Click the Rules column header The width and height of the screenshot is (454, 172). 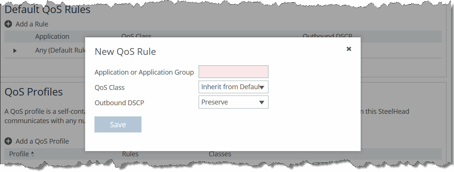130,154
